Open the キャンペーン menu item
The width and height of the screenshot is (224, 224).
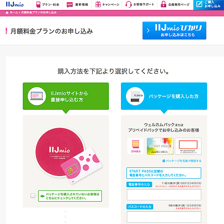[x=107, y=4]
